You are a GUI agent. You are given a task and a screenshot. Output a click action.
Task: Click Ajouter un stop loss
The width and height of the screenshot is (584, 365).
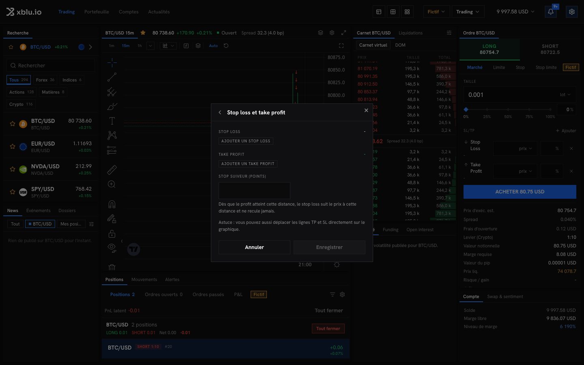point(246,141)
